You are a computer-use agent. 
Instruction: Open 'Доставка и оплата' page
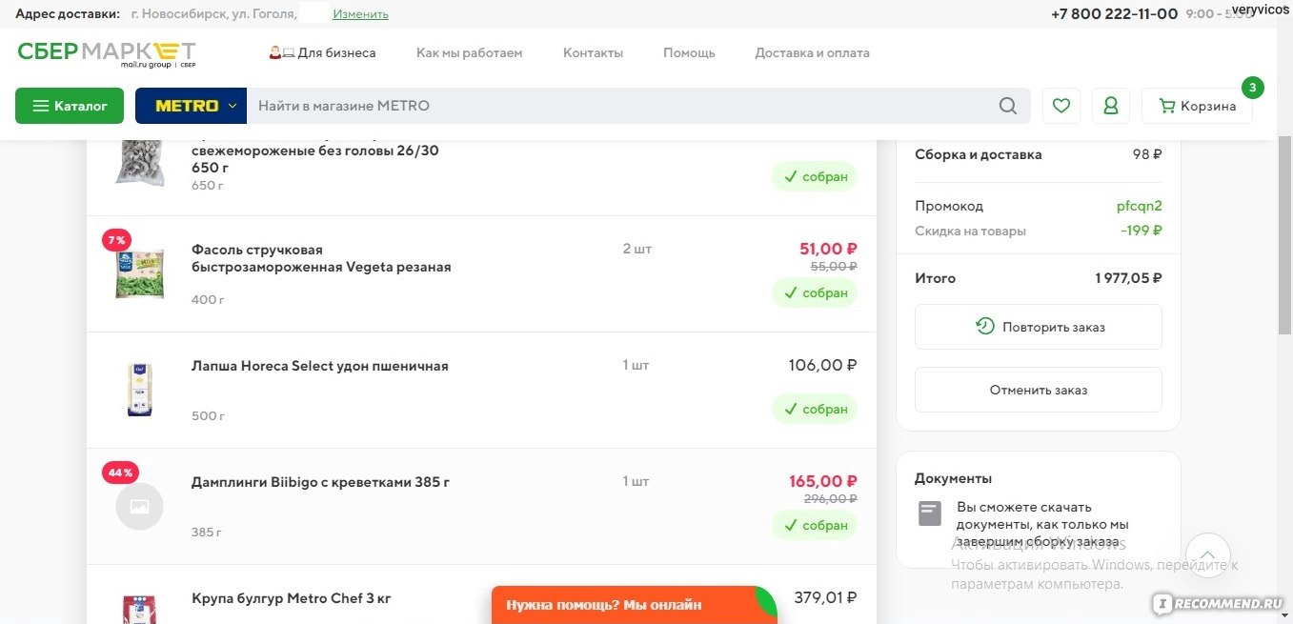tap(812, 53)
